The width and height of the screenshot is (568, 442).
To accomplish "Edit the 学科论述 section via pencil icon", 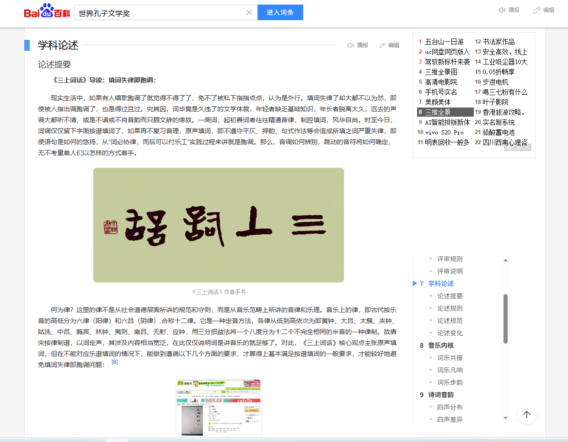I will click(382, 45).
